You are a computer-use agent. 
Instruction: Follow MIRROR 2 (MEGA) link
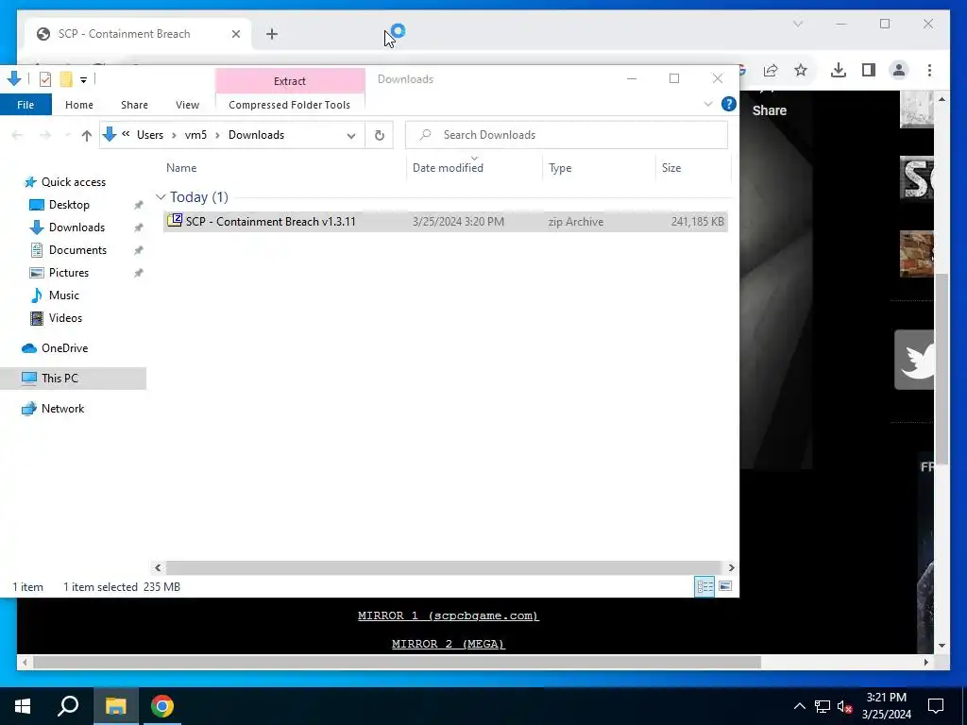pos(449,644)
